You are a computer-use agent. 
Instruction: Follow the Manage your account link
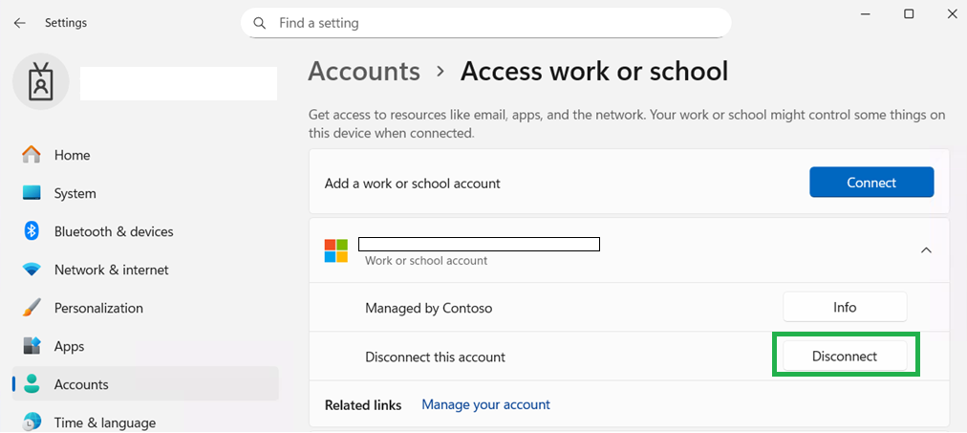485,404
